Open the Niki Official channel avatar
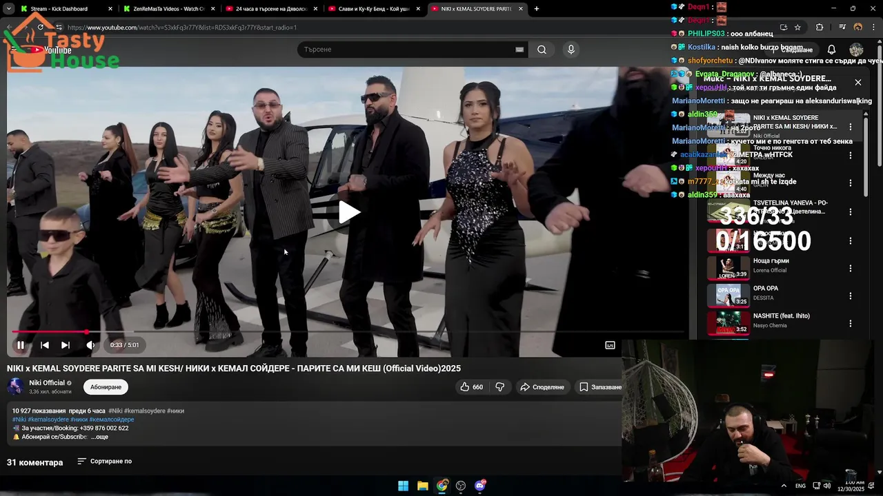Screen dimensions: 883x496 click(x=15, y=386)
